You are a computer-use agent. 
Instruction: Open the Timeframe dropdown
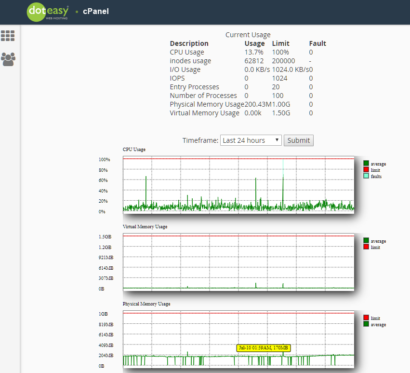pos(251,140)
